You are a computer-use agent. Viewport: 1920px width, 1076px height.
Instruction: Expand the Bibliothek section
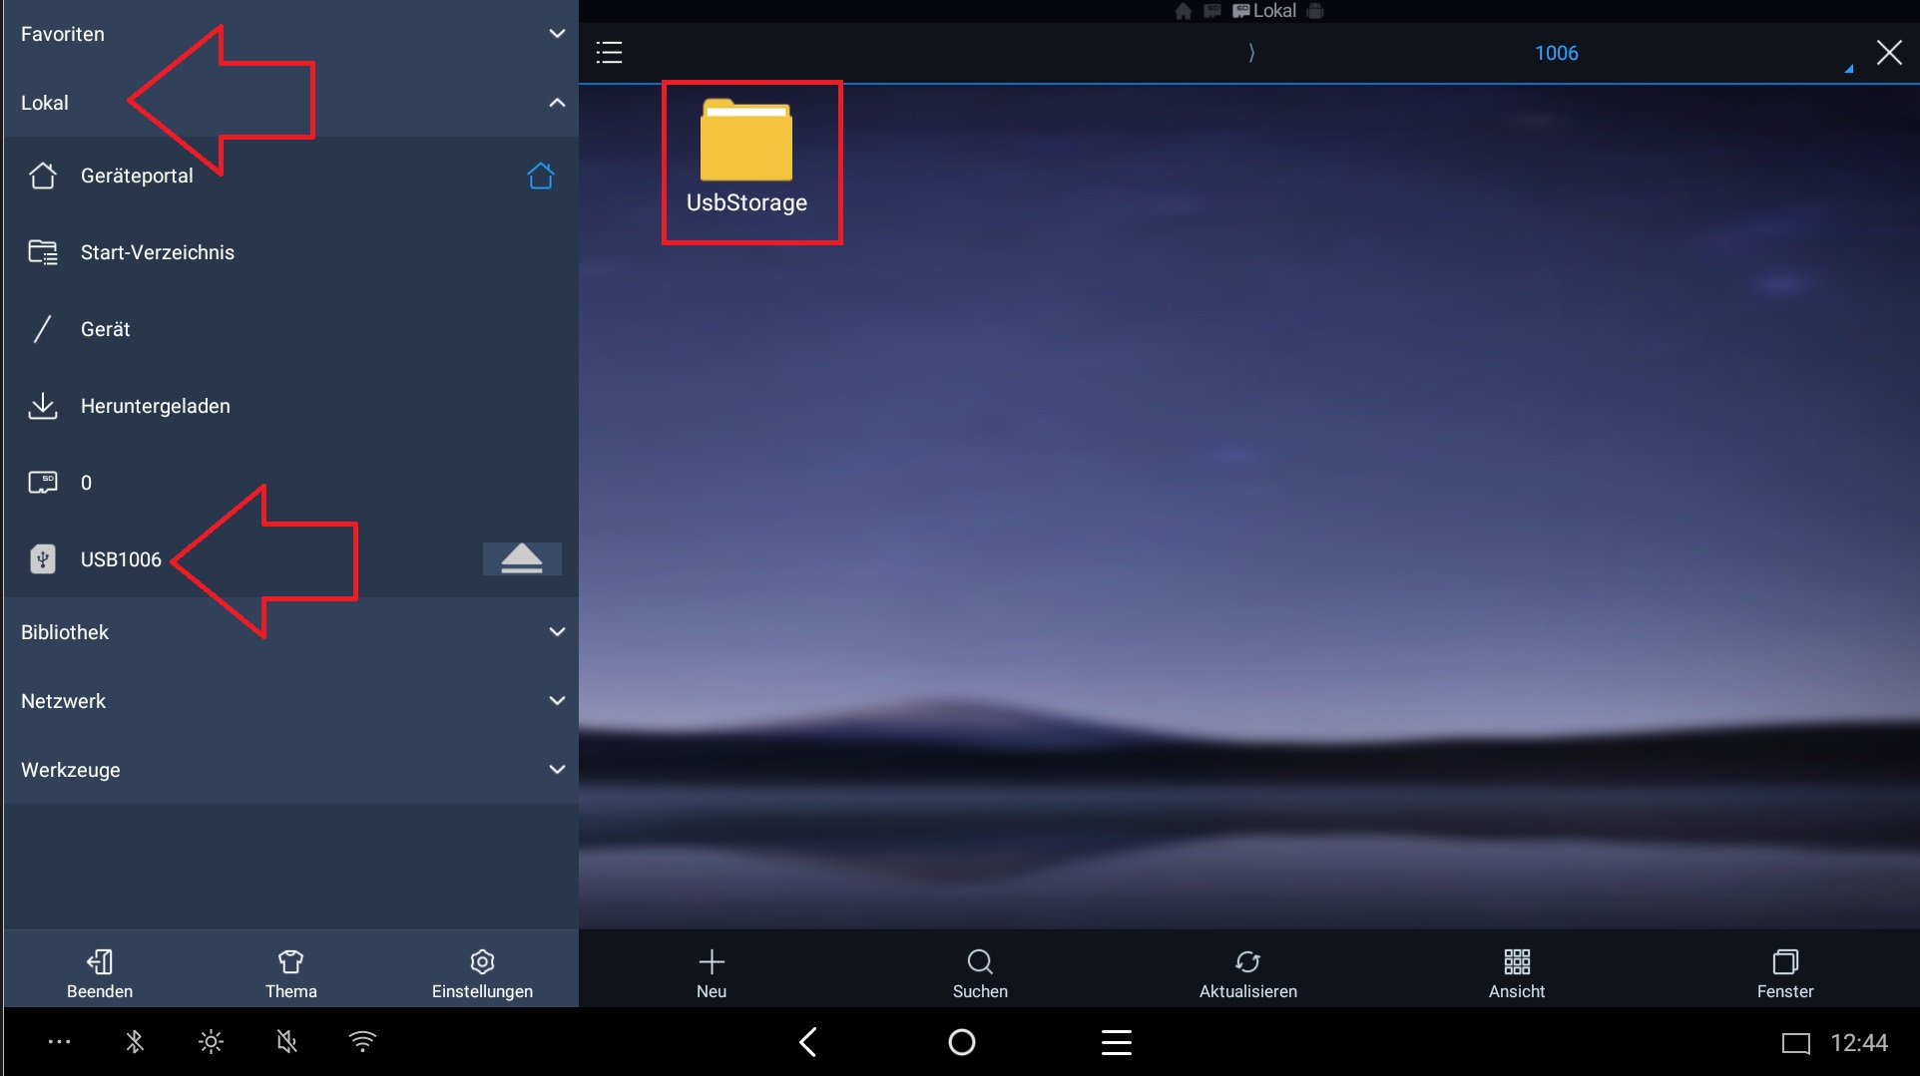click(290, 632)
